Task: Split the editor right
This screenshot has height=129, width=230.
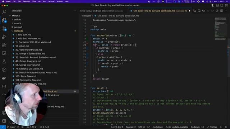Action: point(221,11)
